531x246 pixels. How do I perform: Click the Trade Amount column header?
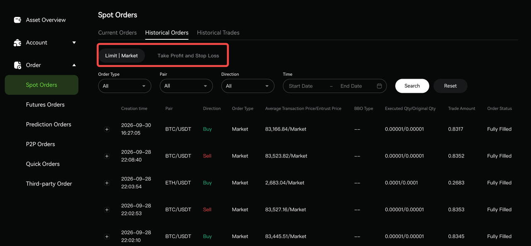(x=462, y=109)
